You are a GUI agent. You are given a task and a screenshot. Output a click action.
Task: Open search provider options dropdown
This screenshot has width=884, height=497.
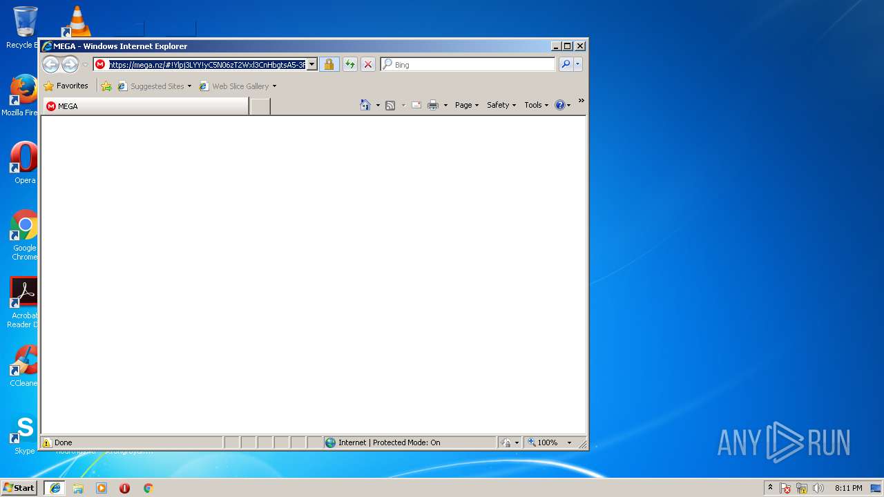(578, 64)
